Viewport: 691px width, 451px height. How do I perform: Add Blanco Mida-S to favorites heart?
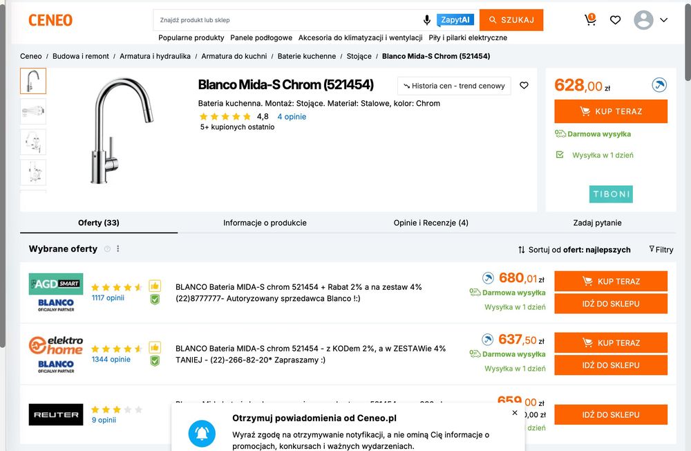pos(524,86)
